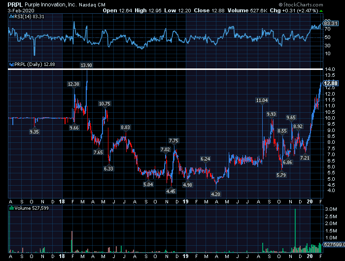Click the 9.35 low price label
345x261 pixels.
click(34, 131)
